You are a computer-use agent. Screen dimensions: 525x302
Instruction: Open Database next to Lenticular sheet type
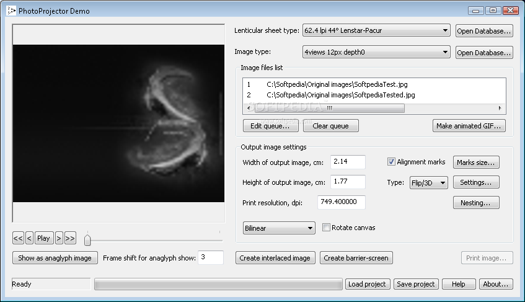pos(484,31)
